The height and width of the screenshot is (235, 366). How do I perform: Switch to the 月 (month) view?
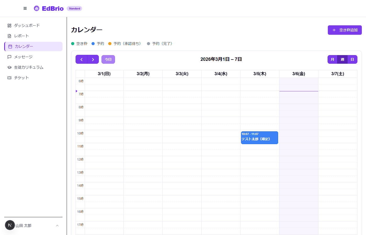[332, 59]
